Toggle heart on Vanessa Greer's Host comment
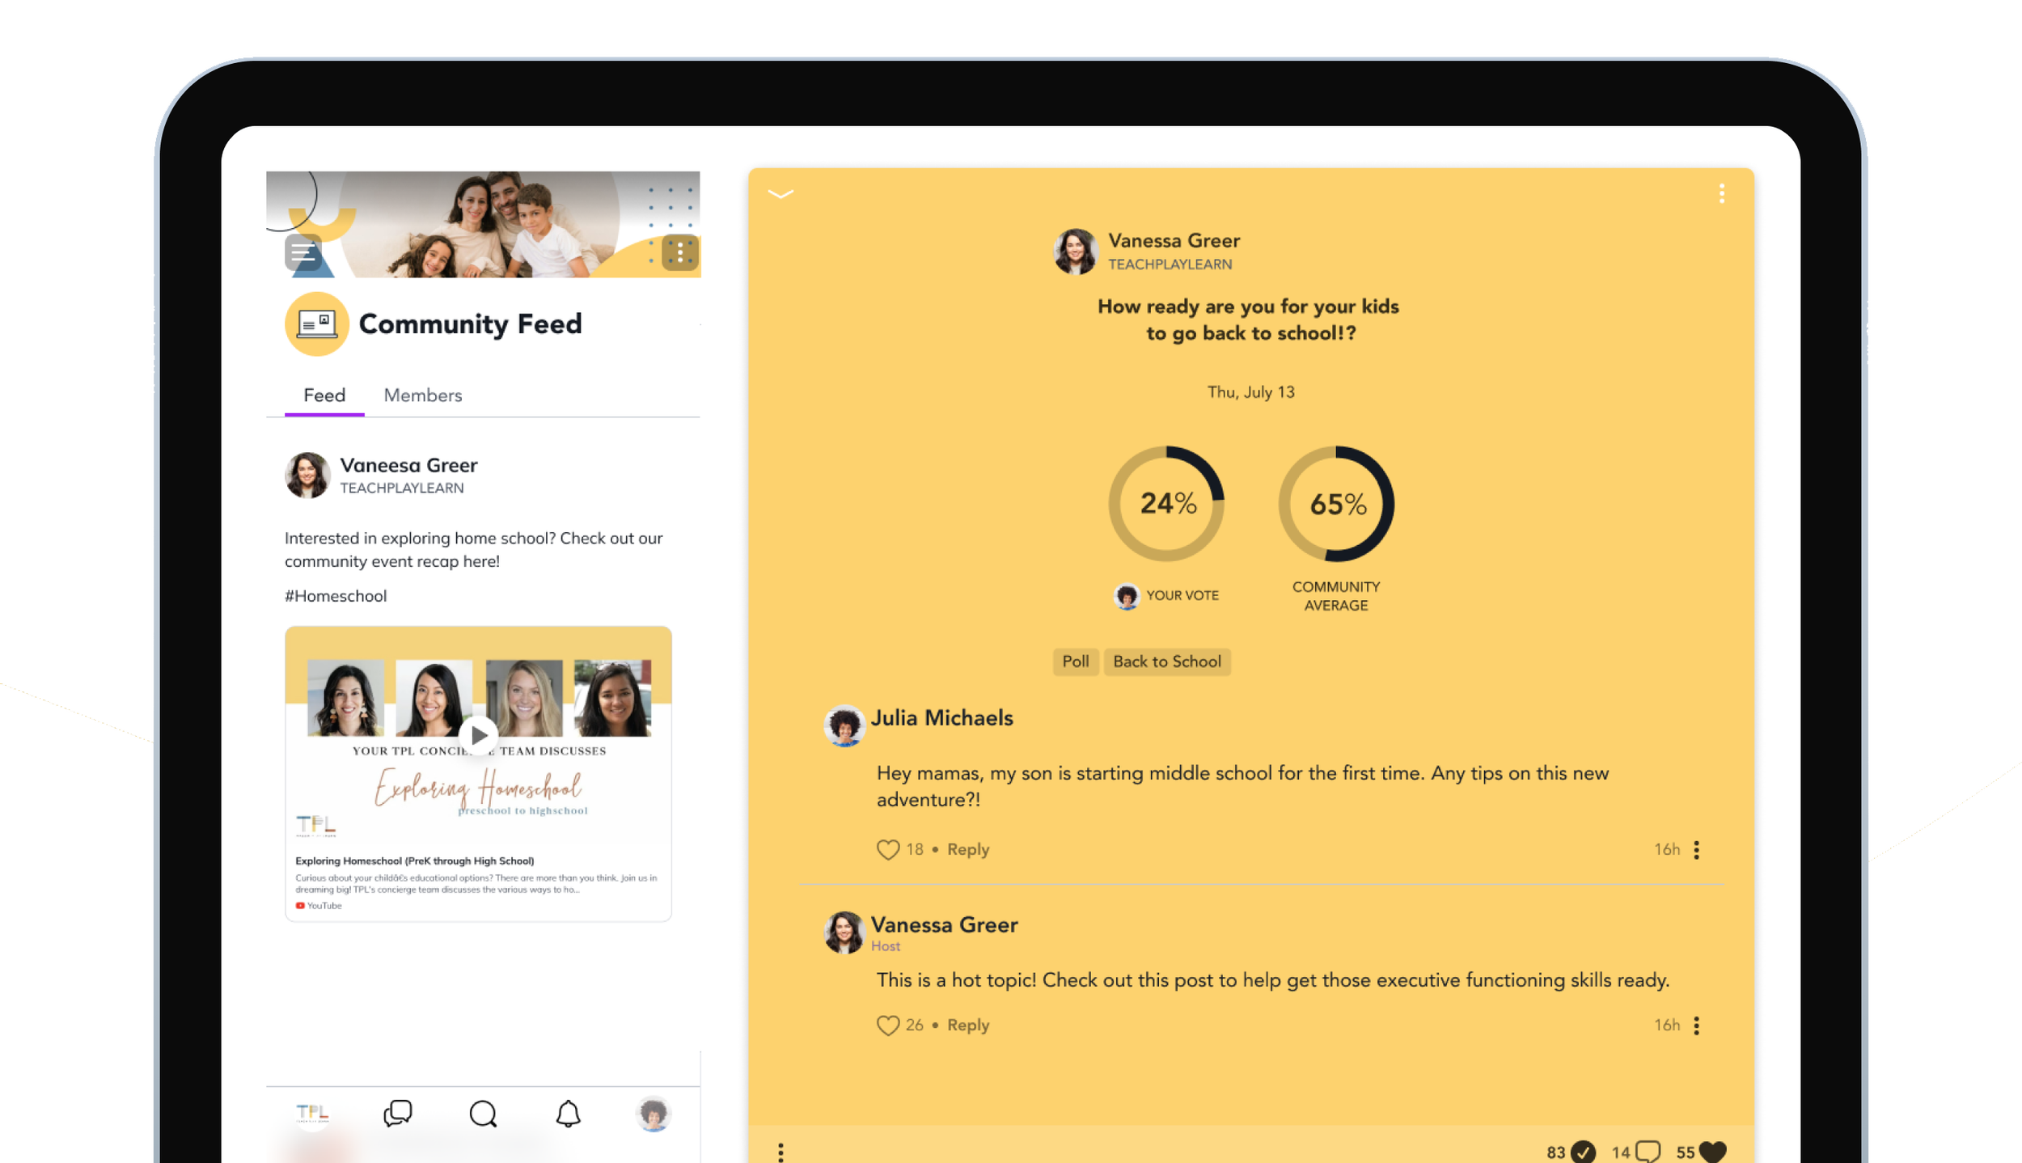Viewport: 2022px width, 1163px height. (x=887, y=1025)
